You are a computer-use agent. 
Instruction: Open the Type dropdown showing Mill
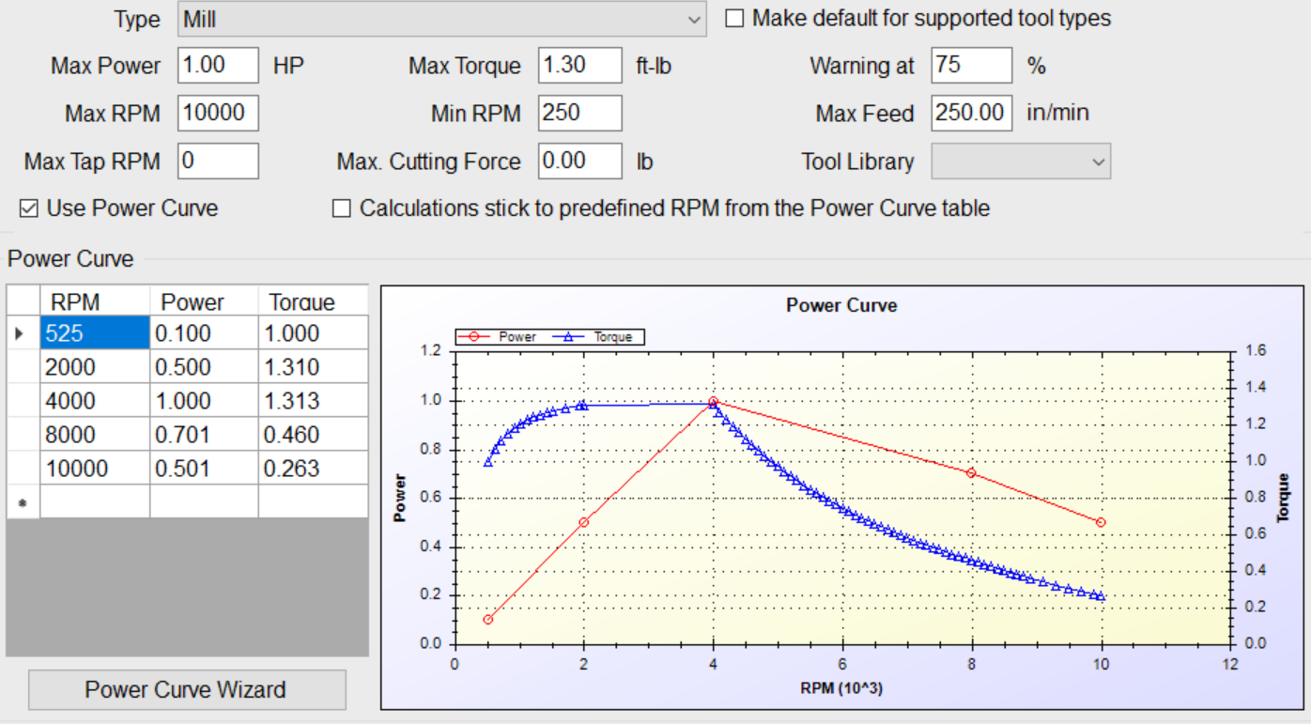[x=441, y=19]
